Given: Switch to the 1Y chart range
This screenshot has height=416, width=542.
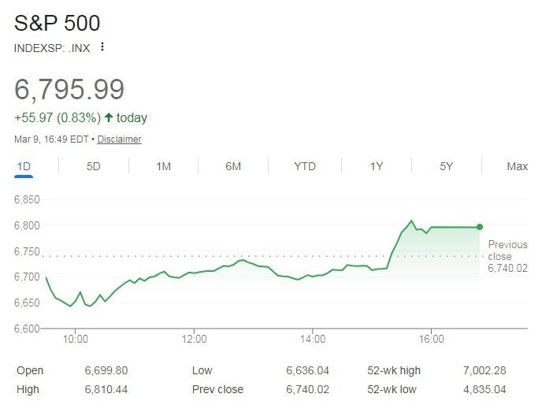Looking at the screenshot, I should pyautogui.click(x=377, y=166).
